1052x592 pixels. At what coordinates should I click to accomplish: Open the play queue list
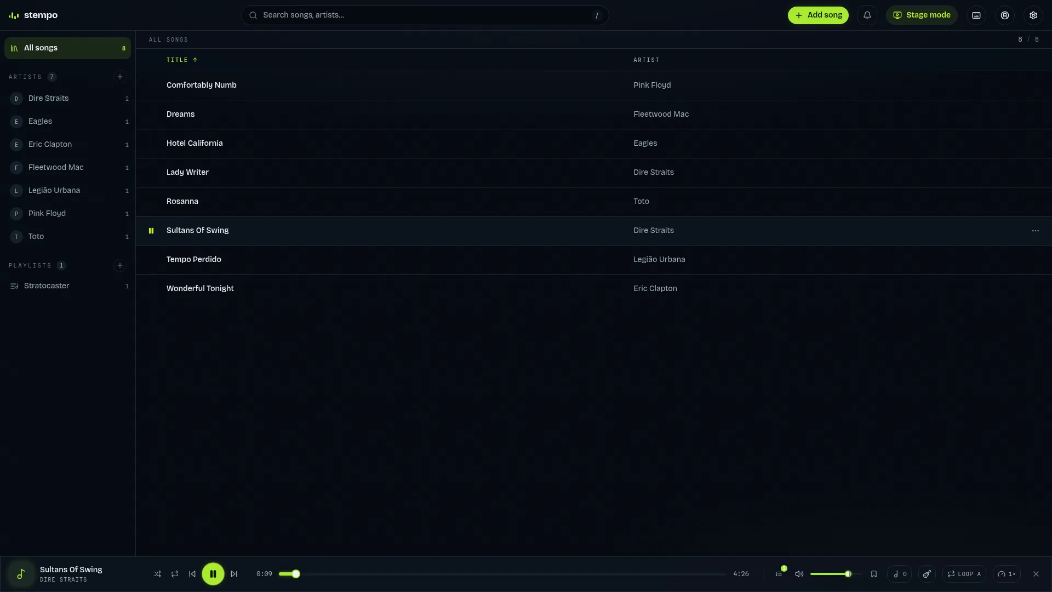click(779, 574)
